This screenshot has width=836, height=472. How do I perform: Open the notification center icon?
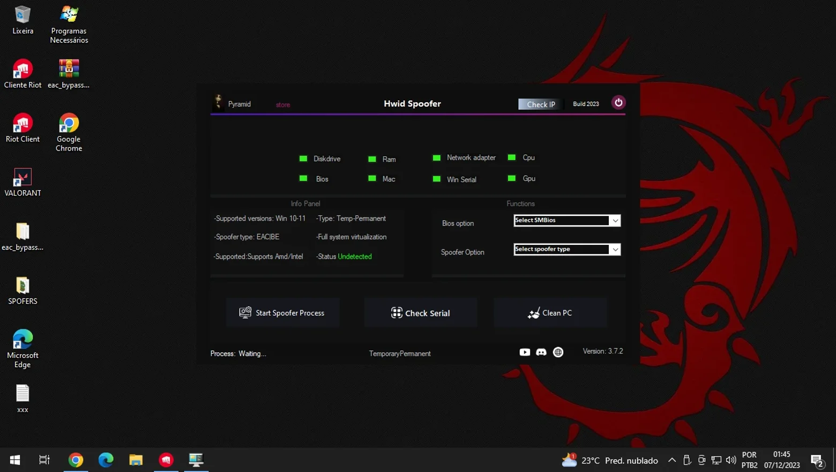(817, 460)
